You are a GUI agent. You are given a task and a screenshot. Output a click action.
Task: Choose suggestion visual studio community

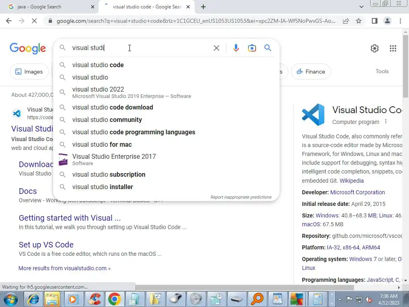click(166, 120)
